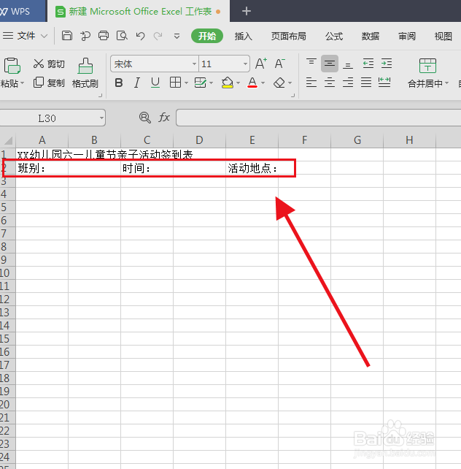The height and width of the screenshot is (469, 461).
Task: Click Justify alignment icon
Action: tap(366, 83)
